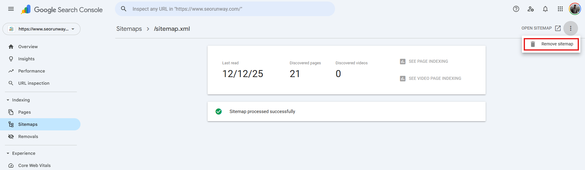Click the Google Search Console logo
585x170 pixels.
62,9
